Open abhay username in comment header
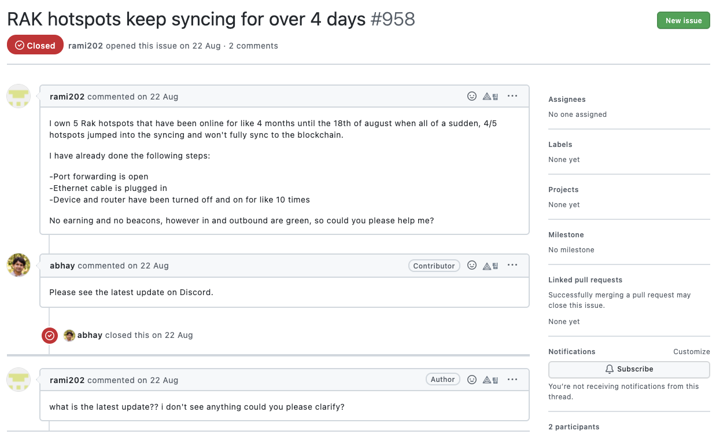 62,266
